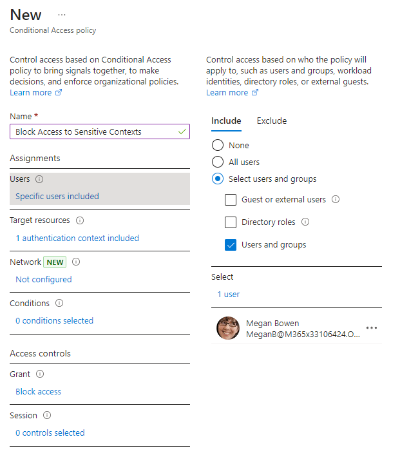Screen dimensions: 400x466
Task: Enable the Directory roles checkbox
Action: (x=231, y=222)
